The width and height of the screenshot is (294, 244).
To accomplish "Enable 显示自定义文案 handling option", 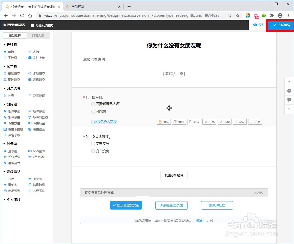I will point(126,205).
